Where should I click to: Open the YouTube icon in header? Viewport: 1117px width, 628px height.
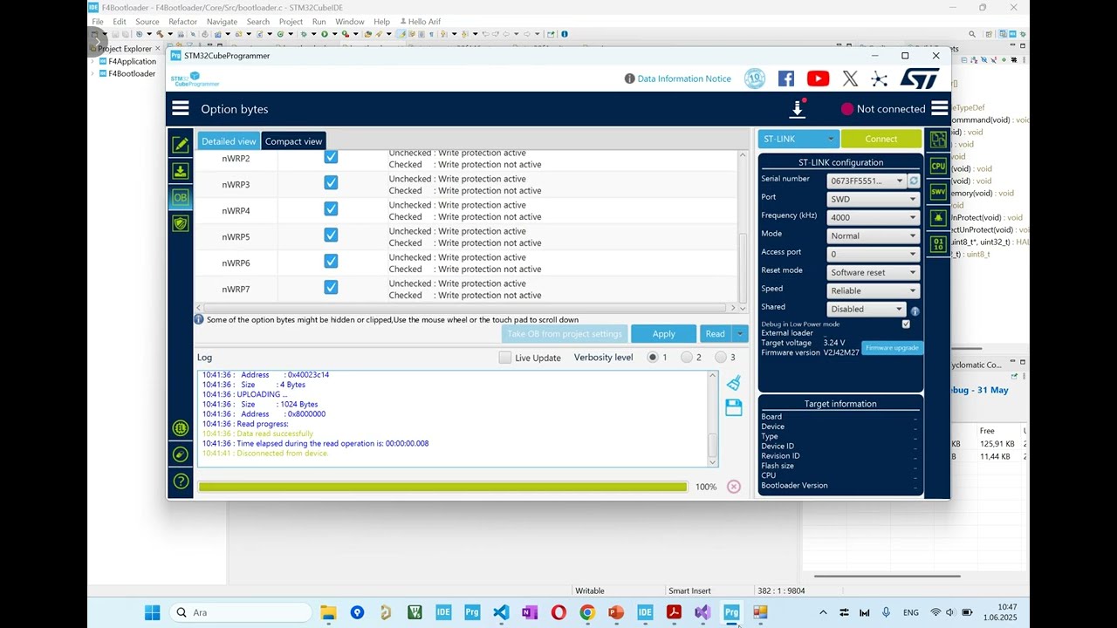pos(818,78)
